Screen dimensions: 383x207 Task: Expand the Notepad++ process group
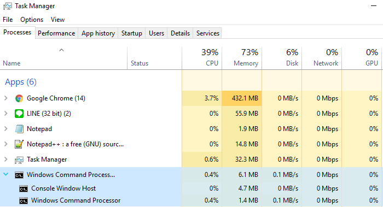tap(6, 144)
